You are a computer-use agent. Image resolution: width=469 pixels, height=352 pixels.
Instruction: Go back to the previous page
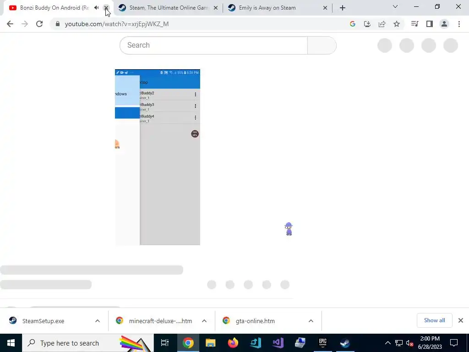coord(10,24)
